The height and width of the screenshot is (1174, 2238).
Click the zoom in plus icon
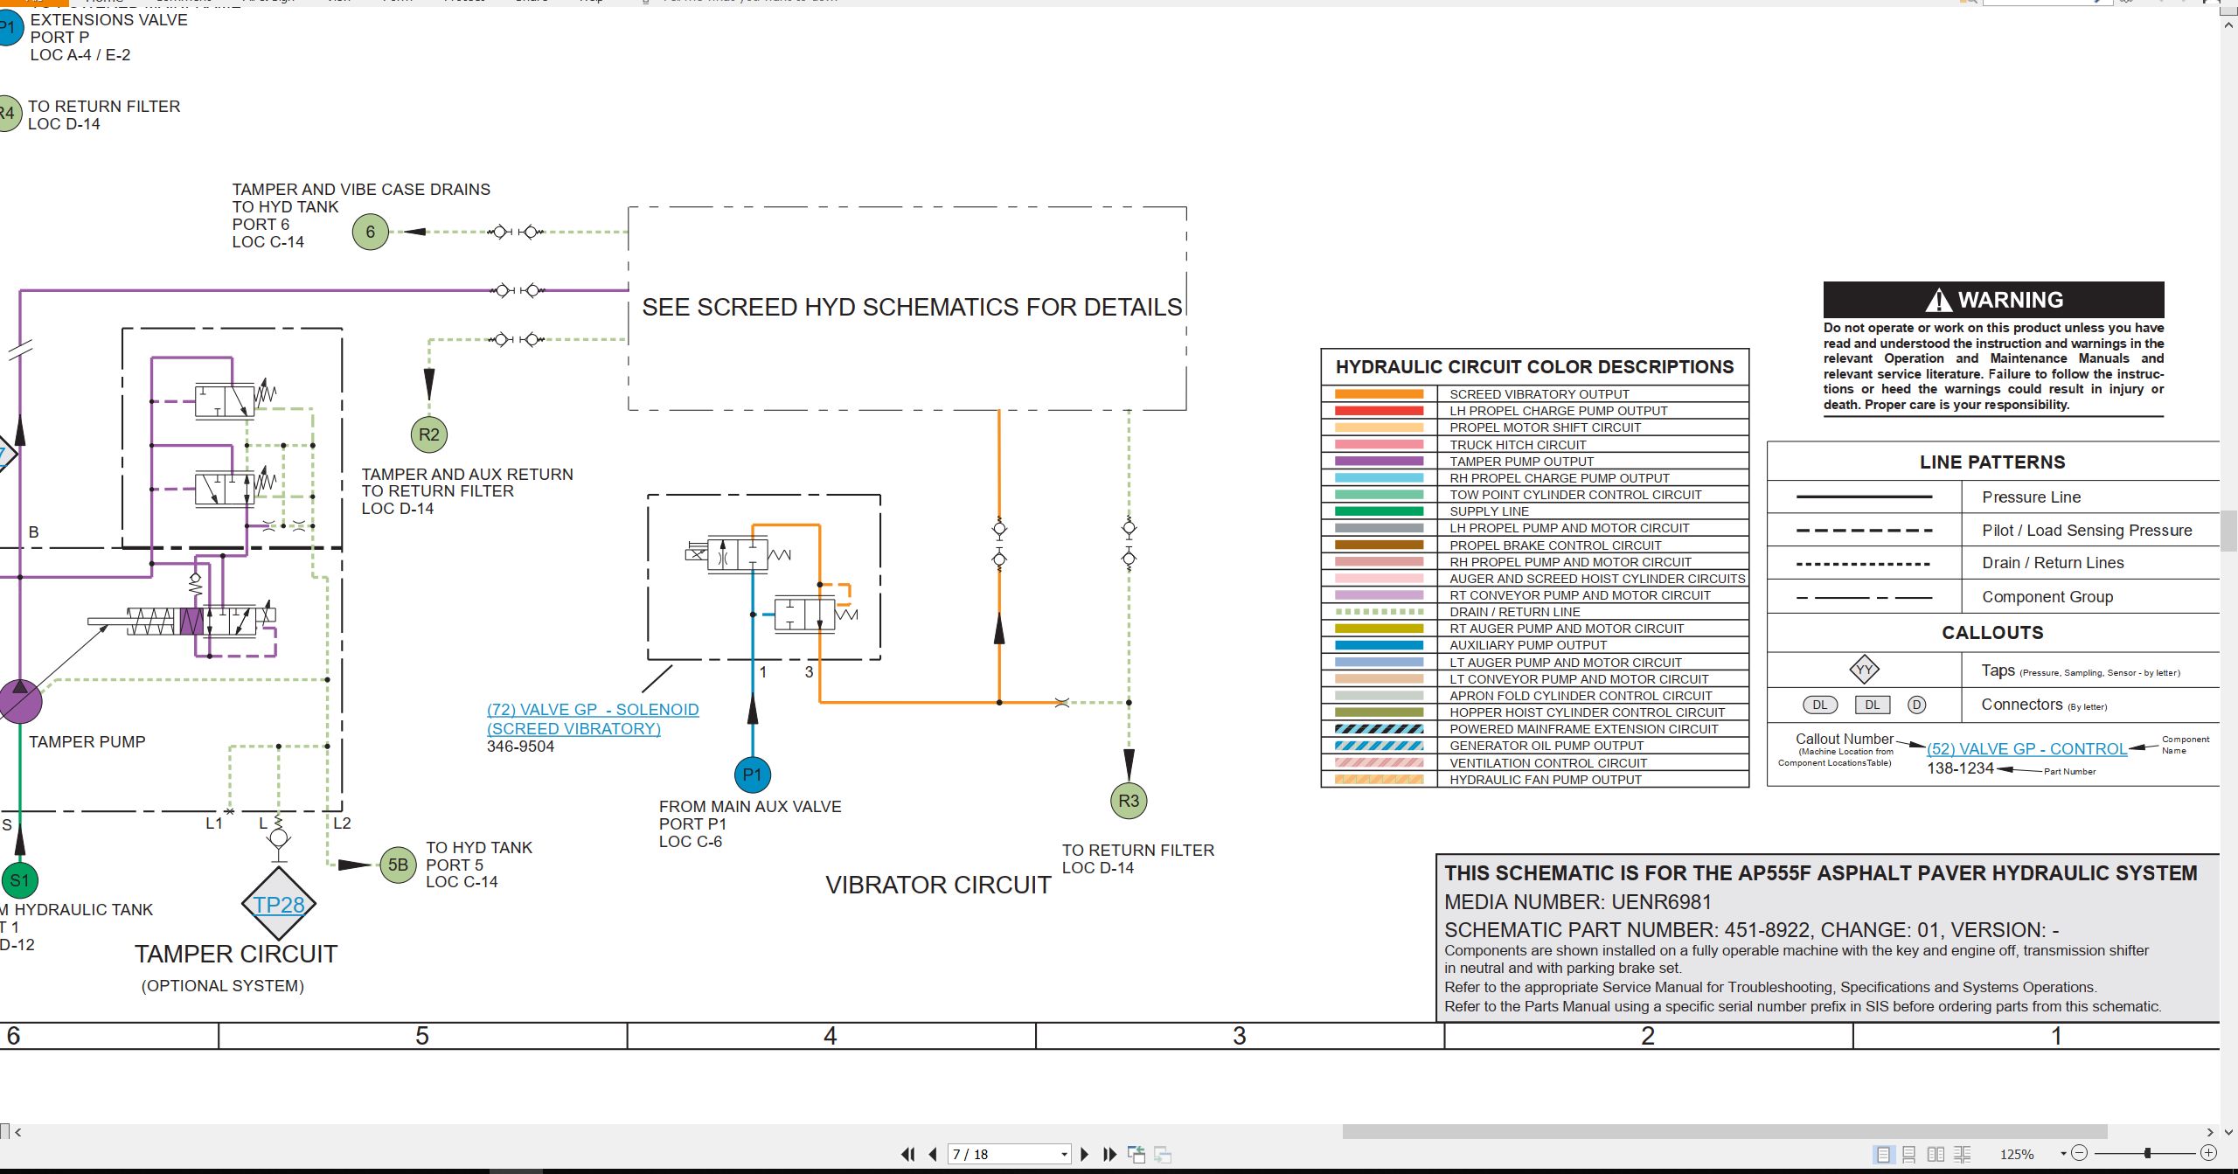tap(2208, 1153)
